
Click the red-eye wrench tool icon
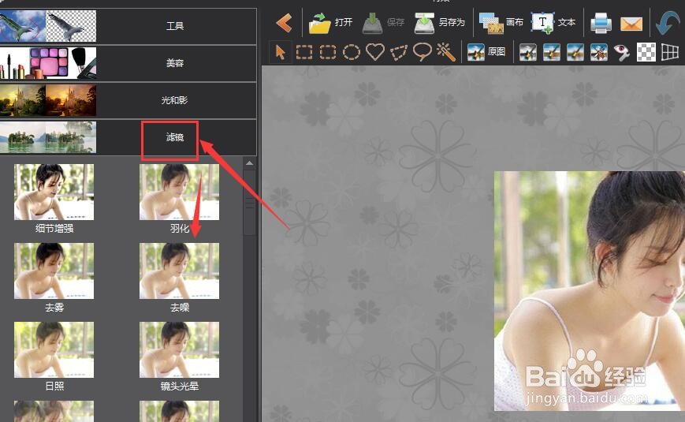click(x=622, y=53)
